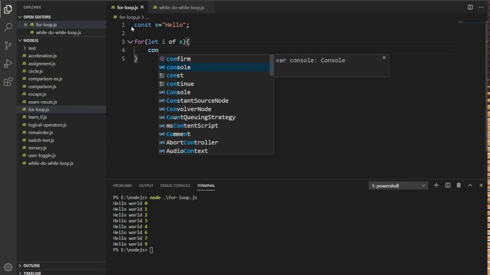Select the Terminal panel tab
Image resolution: width=490 pixels, height=275 pixels.
click(206, 185)
